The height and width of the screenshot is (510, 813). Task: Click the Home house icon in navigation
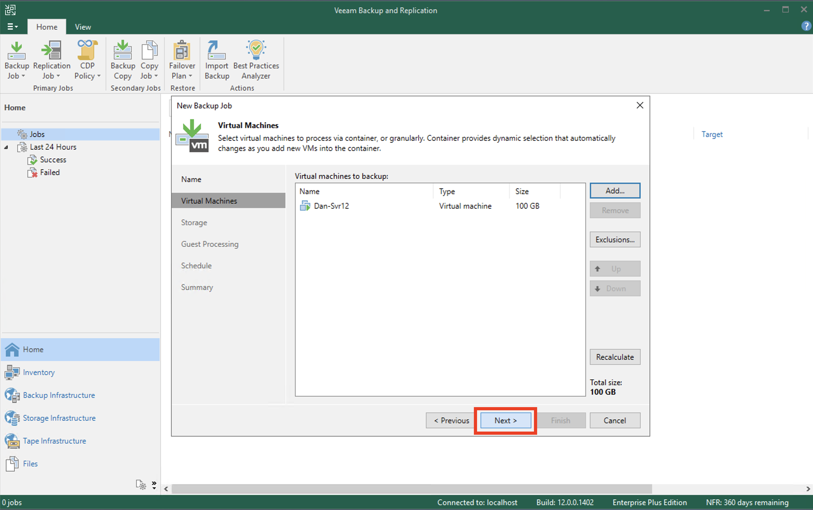(12, 349)
